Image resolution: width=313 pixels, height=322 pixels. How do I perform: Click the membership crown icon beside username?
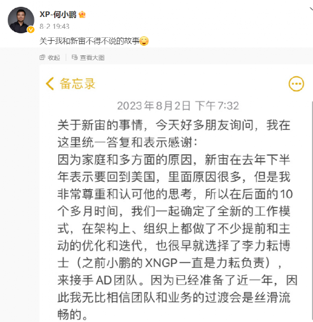coord(82,15)
